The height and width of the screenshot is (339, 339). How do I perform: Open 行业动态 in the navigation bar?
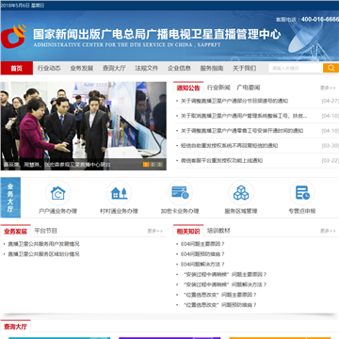tap(49, 68)
